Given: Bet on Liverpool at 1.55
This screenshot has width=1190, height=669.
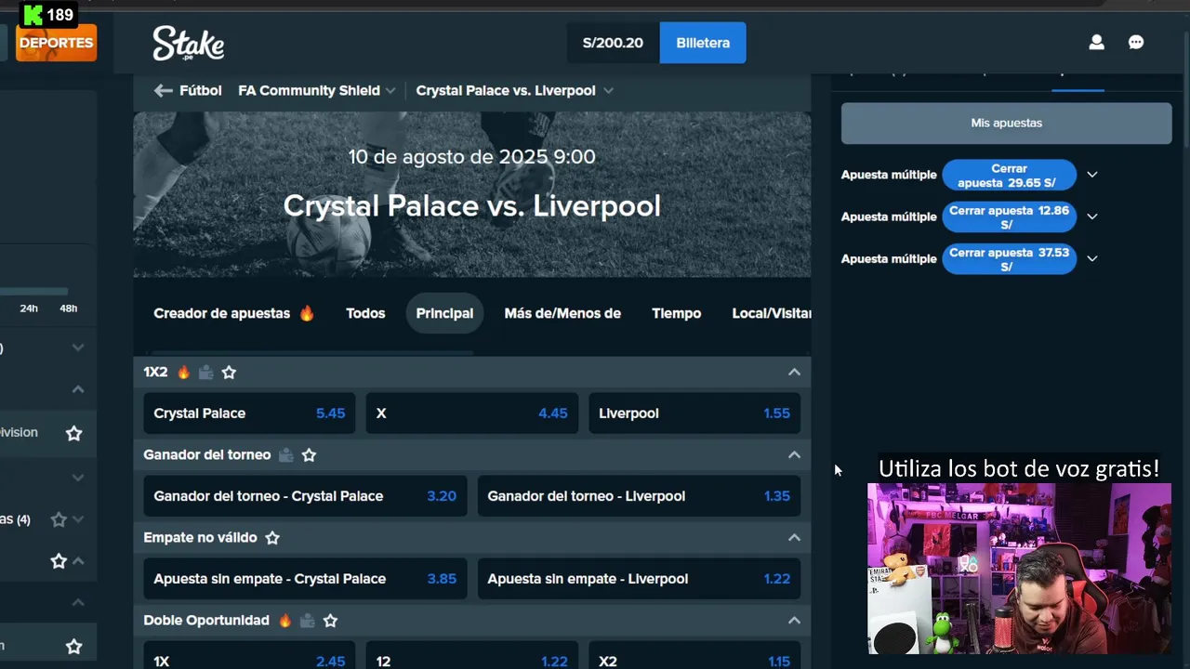Looking at the screenshot, I should [x=694, y=413].
